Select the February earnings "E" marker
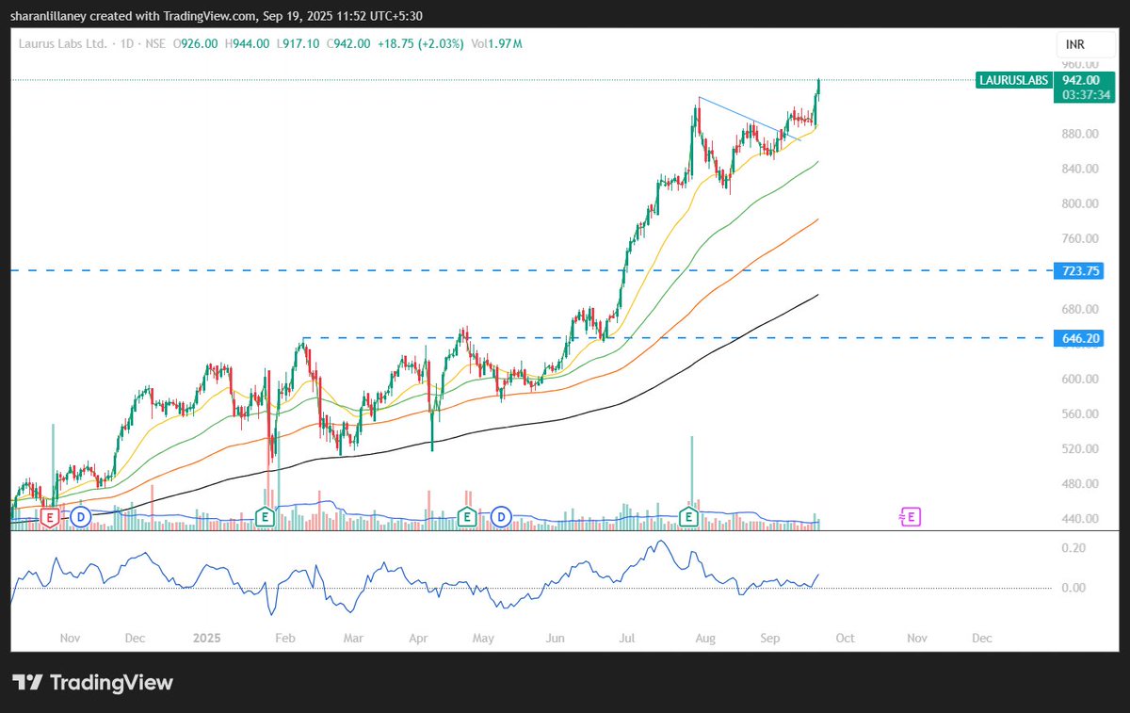 click(265, 517)
